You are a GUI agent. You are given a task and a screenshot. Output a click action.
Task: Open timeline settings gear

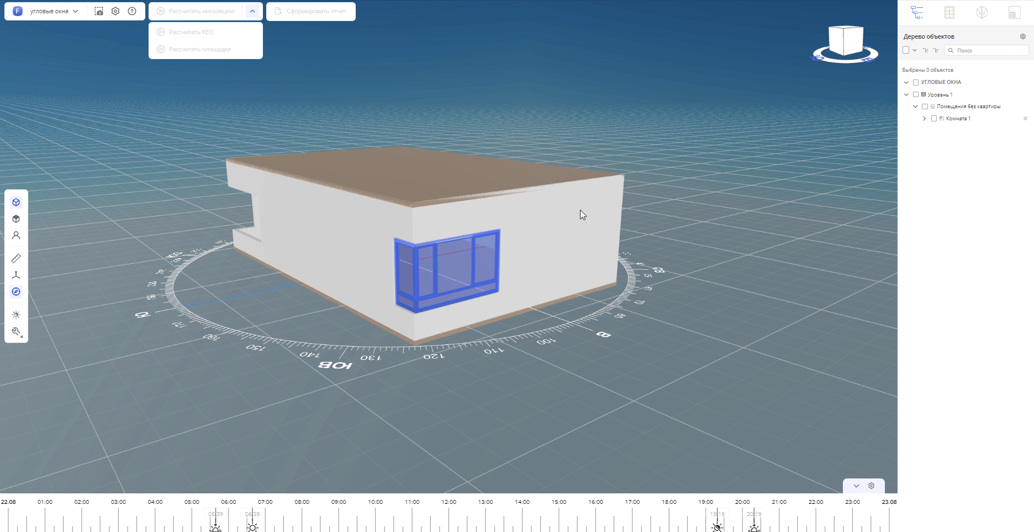pyautogui.click(x=872, y=486)
